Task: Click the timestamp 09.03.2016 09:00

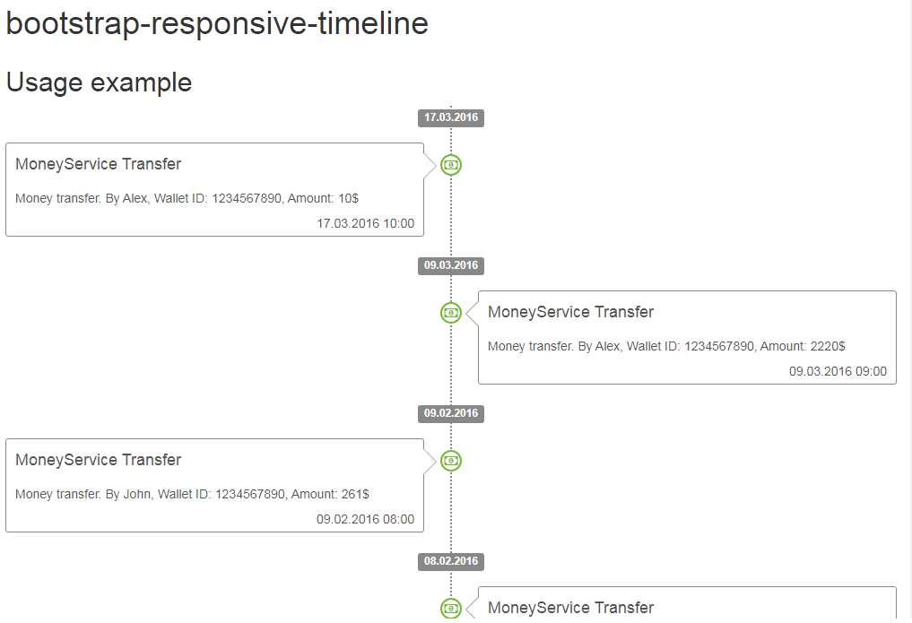Action: (838, 371)
